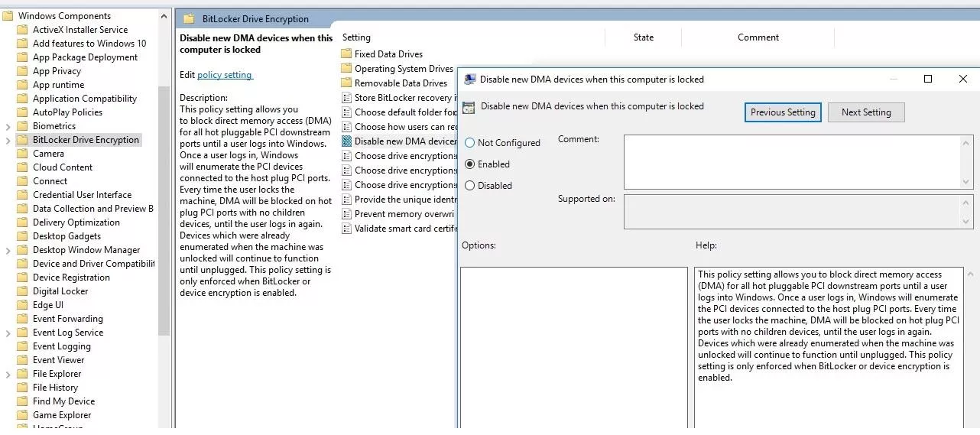Screen dimensions: 980x435
Task: Sort by the Comment column header
Action: (x=758, y=37)
